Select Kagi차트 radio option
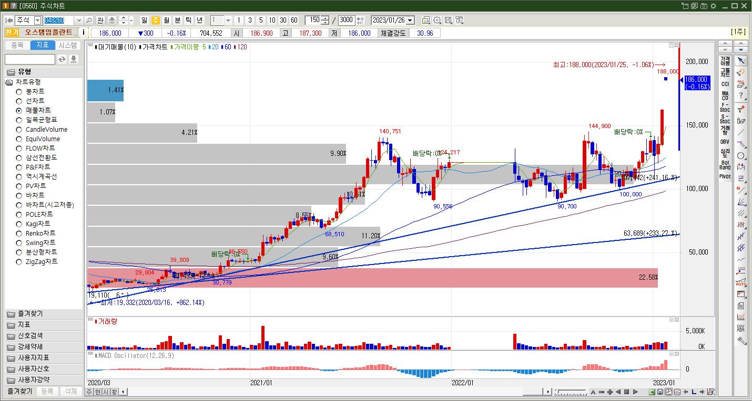Screen dimensions: 752x401 [x=19, y=224]
